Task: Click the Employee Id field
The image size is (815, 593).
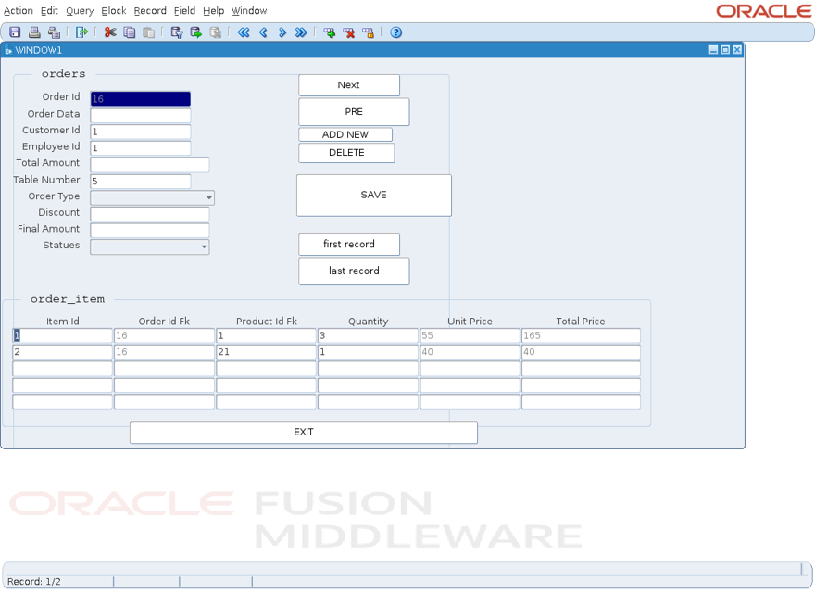Action: point(141,147)
